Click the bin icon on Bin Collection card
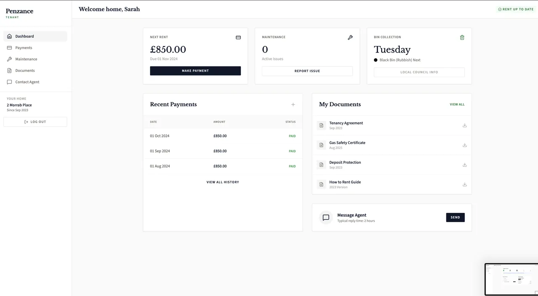The image size is (538, 296). click(x=462, y=37)
